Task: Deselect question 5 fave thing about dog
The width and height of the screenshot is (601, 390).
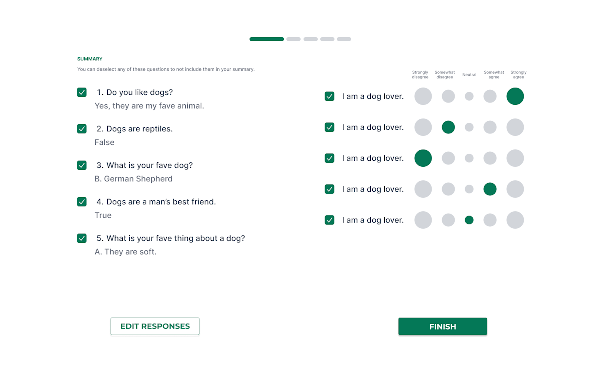Action: pos(82,238)
